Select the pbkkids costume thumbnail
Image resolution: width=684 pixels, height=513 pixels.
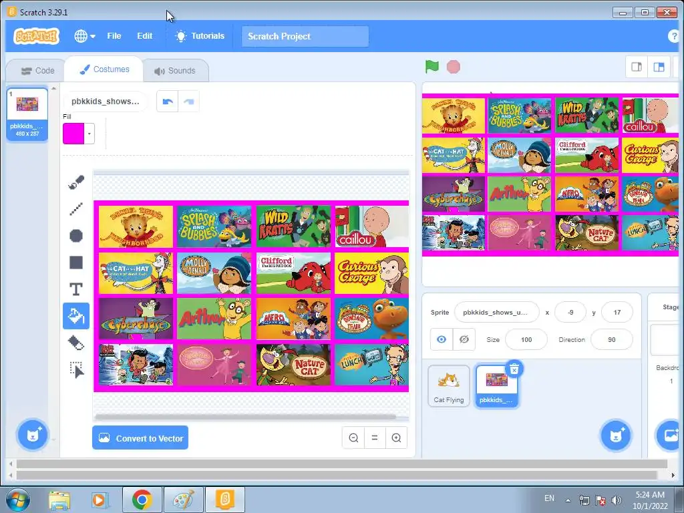click(x=27, y=114)
